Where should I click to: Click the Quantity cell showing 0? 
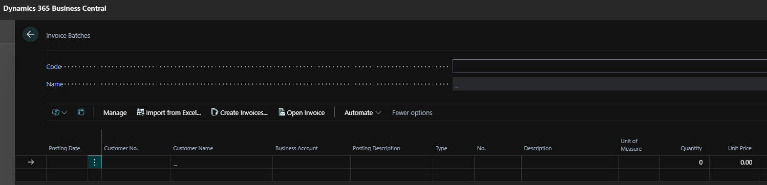[x=684, y=162]
